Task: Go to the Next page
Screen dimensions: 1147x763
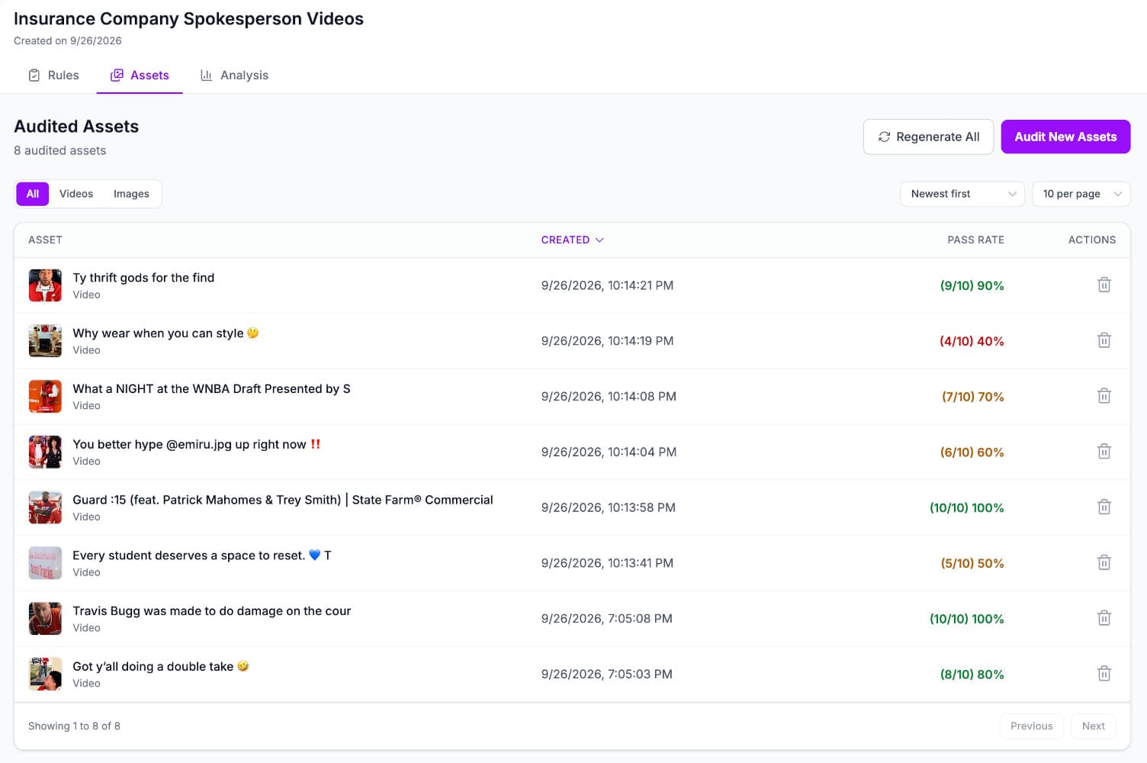Action: [1093, 726]
